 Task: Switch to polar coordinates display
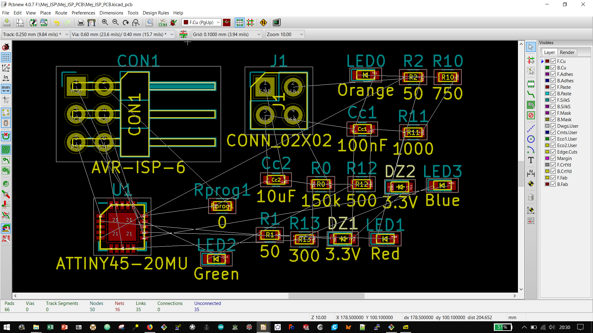pos(6,68)
